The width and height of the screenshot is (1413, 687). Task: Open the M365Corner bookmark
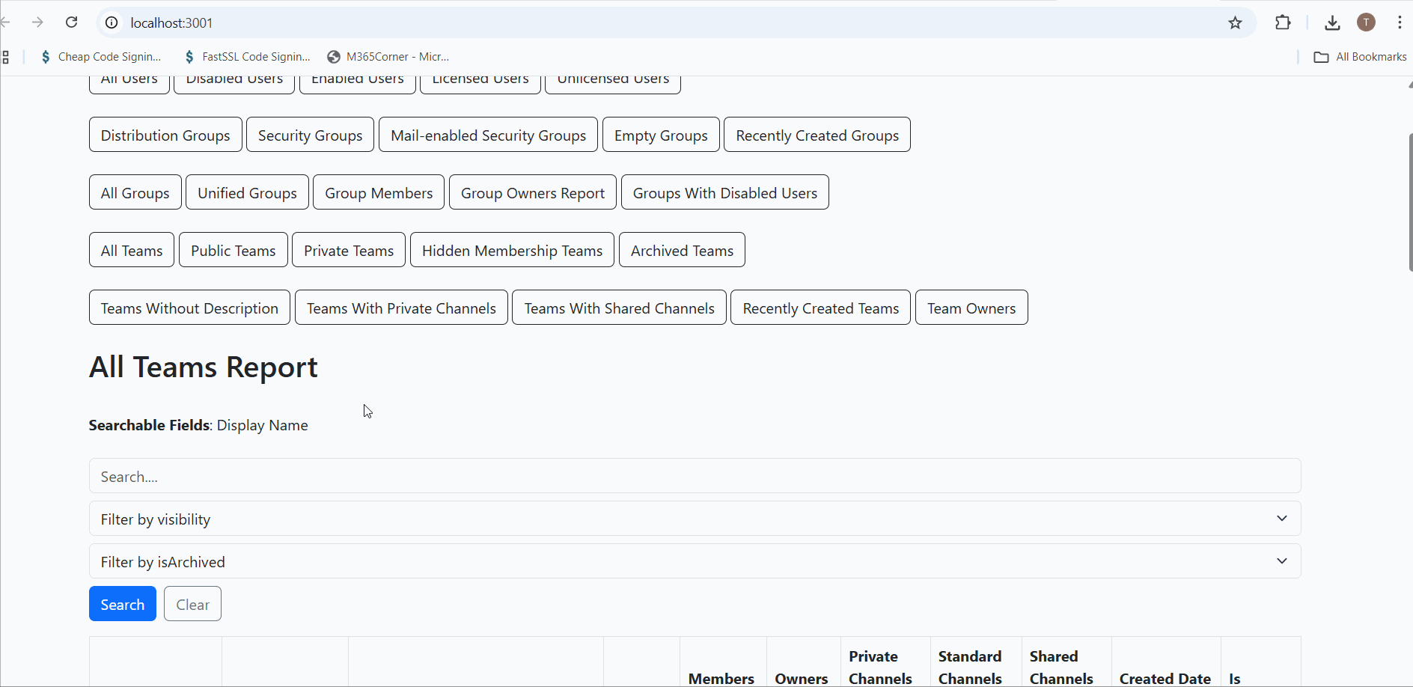coord(388,57)
